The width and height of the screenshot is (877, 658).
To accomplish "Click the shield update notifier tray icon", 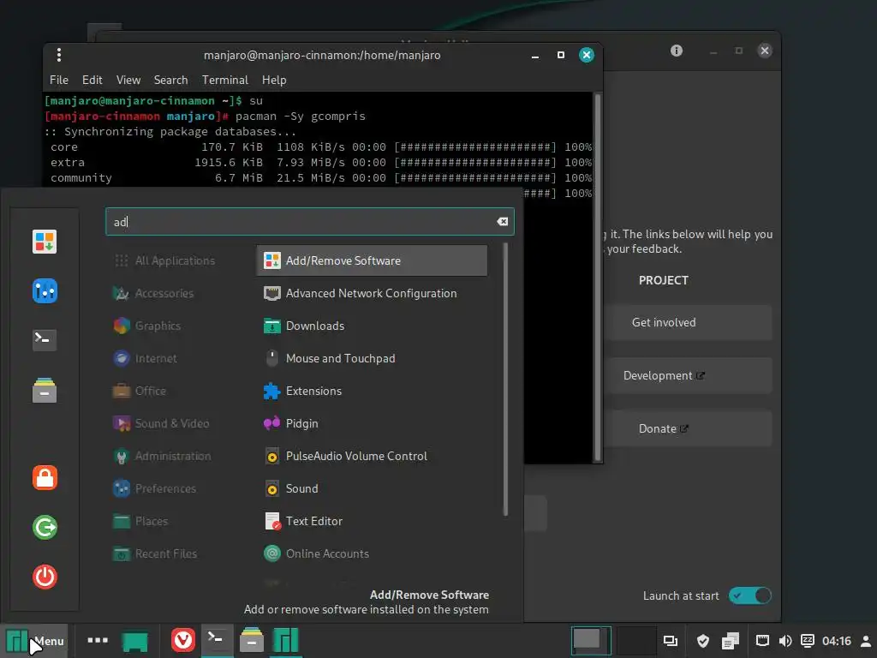I will point(703,641).
